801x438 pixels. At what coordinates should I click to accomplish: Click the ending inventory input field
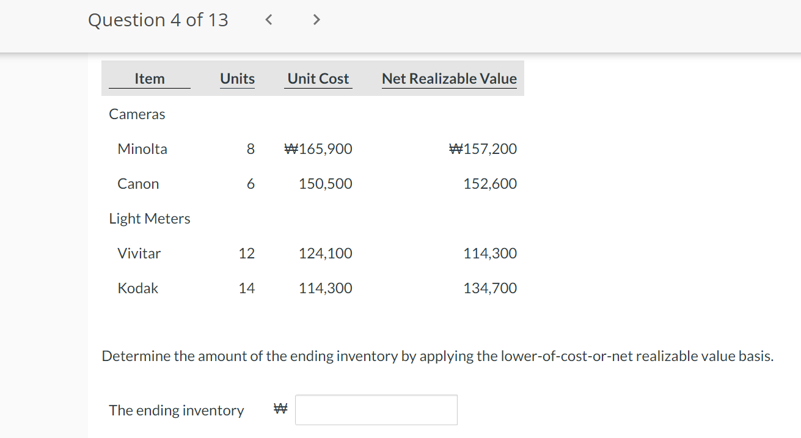376,410
